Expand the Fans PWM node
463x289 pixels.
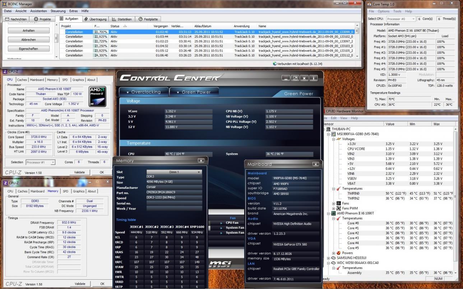point(333,209)
